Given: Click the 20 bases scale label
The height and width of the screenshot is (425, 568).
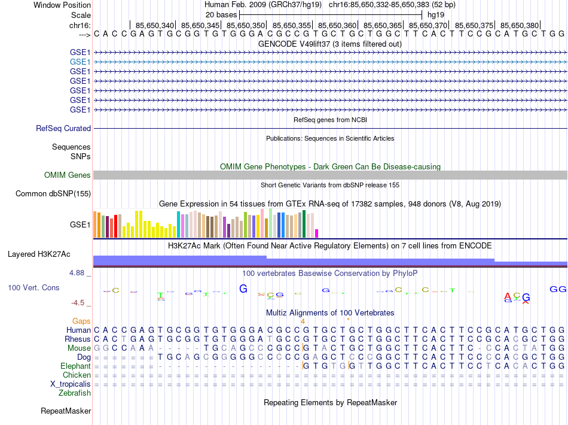Looking at the screenshot, I should (221, 15).
